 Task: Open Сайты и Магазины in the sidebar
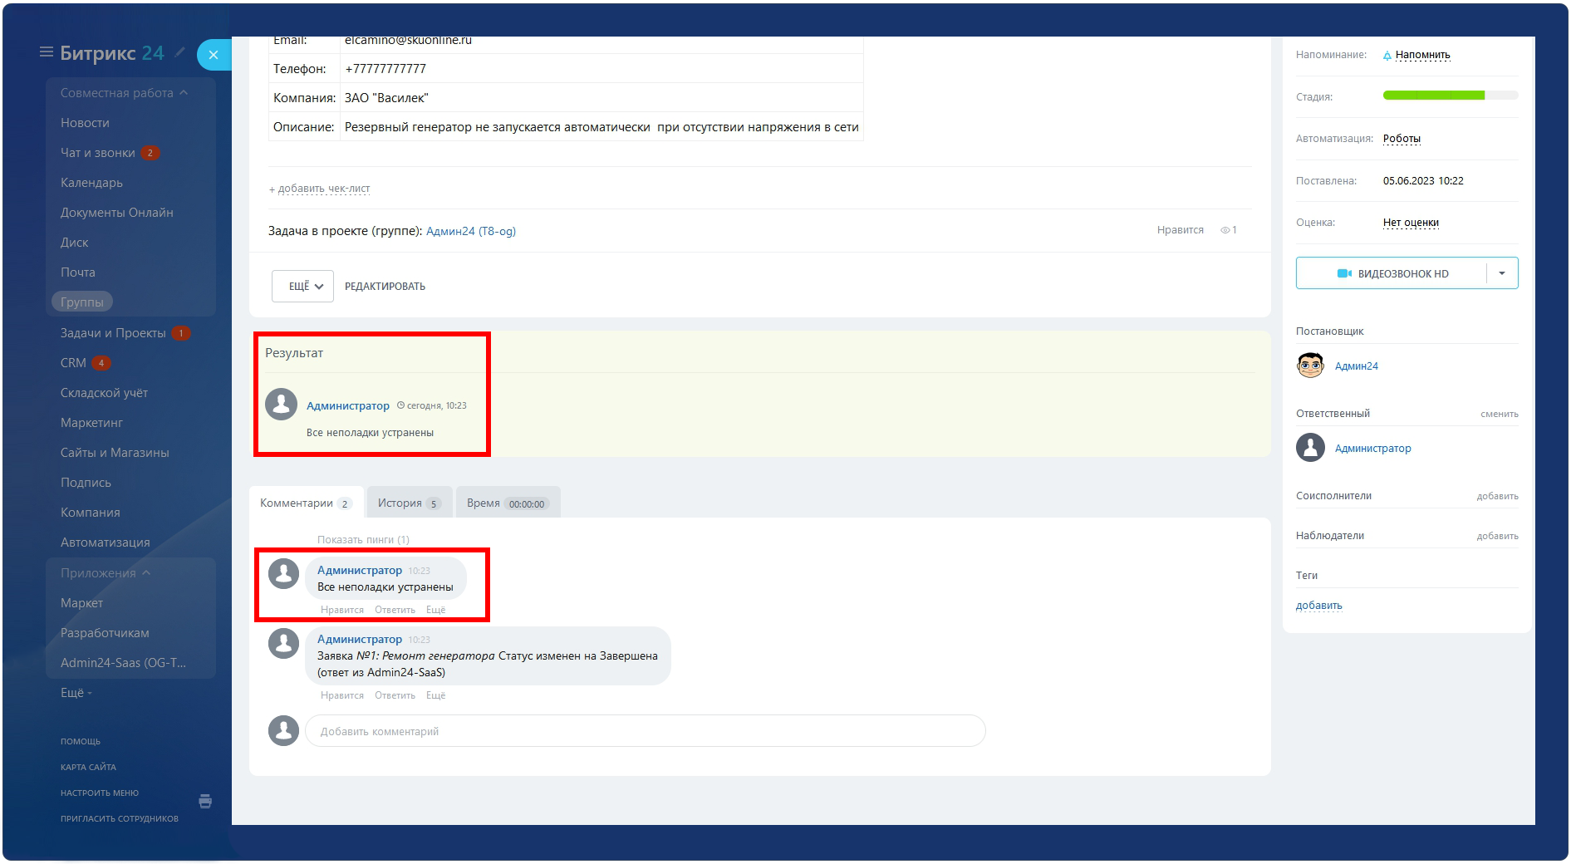pyautogui.click(x=115, y=453)
